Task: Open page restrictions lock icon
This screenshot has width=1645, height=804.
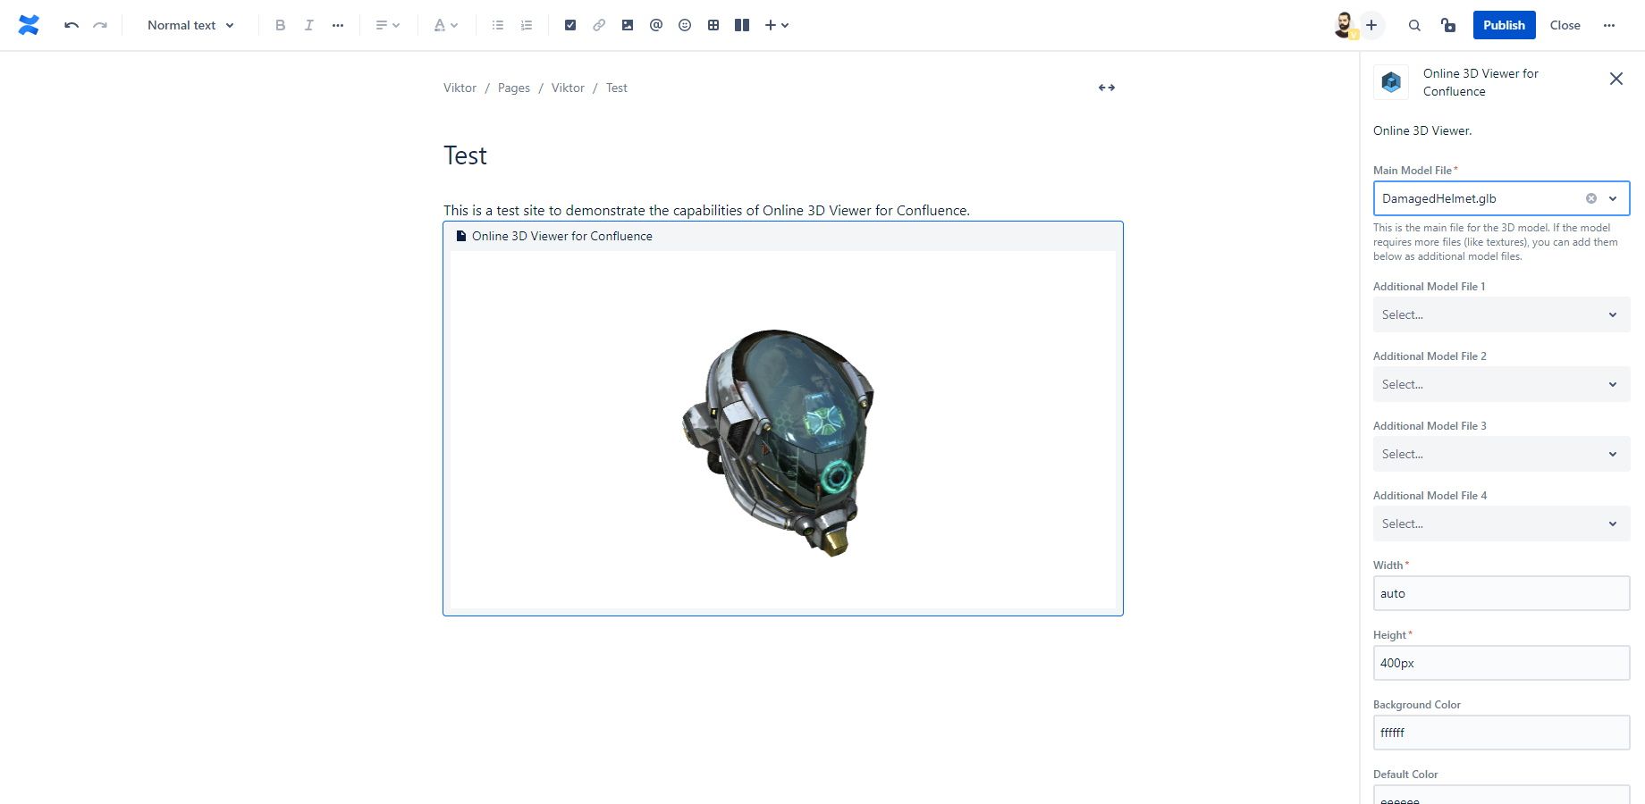Action: (x=1448, y=25)
